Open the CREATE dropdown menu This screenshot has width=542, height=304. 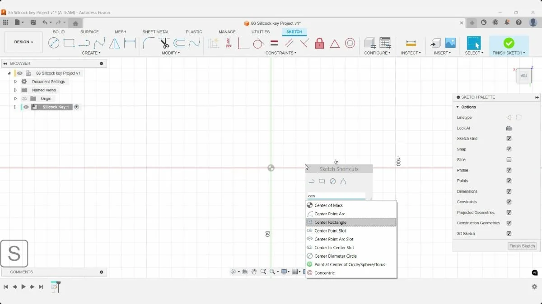pyautogui.click(x=92, y=53)
